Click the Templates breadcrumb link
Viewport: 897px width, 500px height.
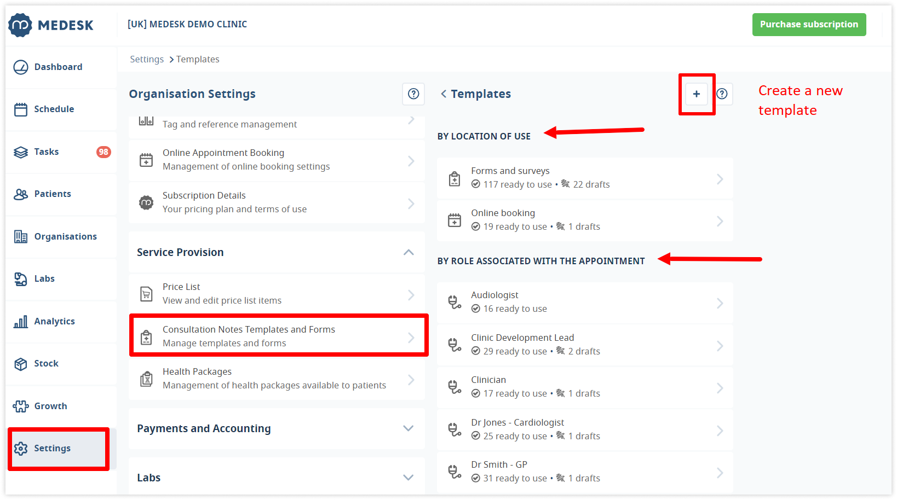click(198, 59)
